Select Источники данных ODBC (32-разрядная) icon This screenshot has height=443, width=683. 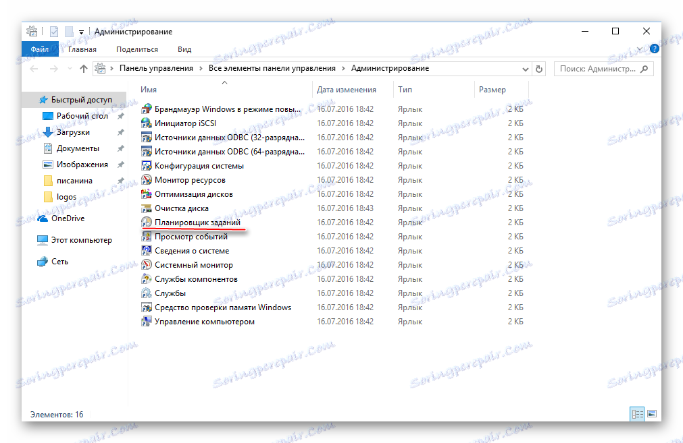click(147, 138)
